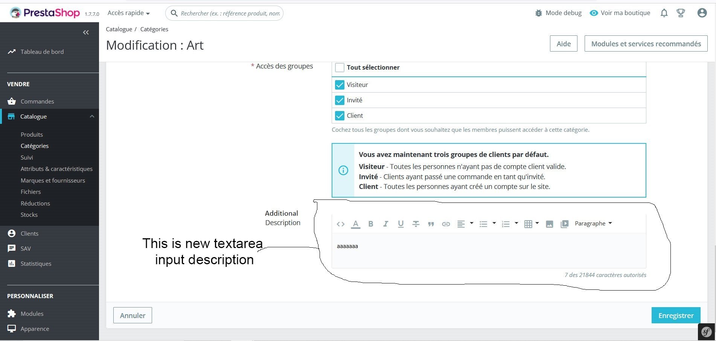Open Réductions submenu item

click(35, 203)
